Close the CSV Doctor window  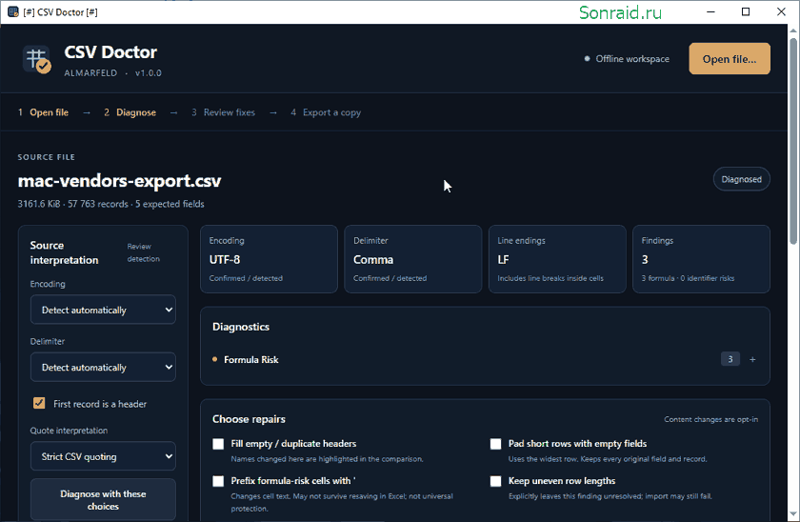781,11
